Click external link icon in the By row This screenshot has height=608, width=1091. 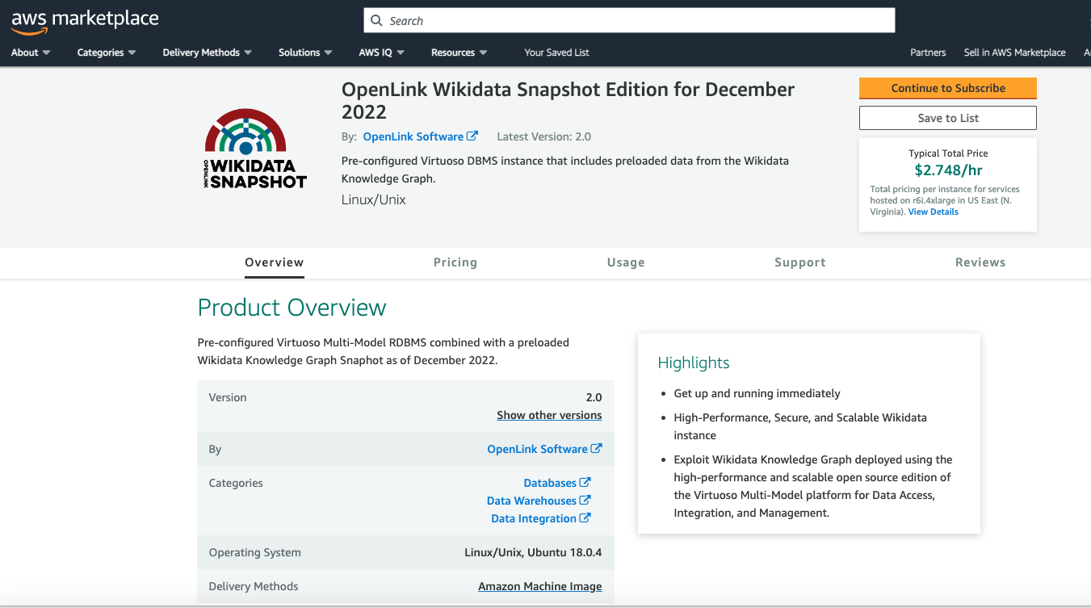tap(597, 449)
